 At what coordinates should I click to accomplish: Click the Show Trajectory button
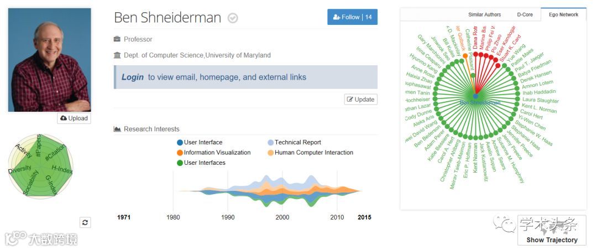pyautogui.click(x=552, y=240)
